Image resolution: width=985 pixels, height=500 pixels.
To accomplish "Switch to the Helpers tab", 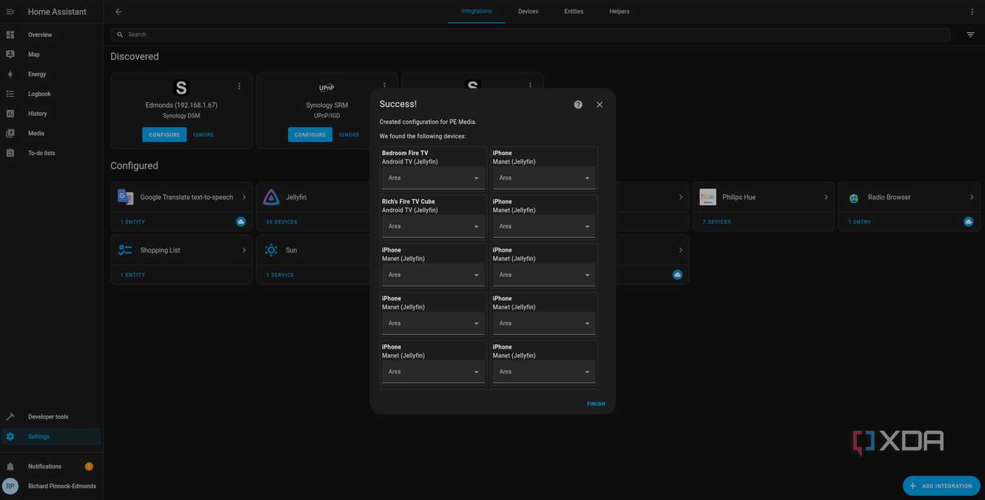I will 619,11.
